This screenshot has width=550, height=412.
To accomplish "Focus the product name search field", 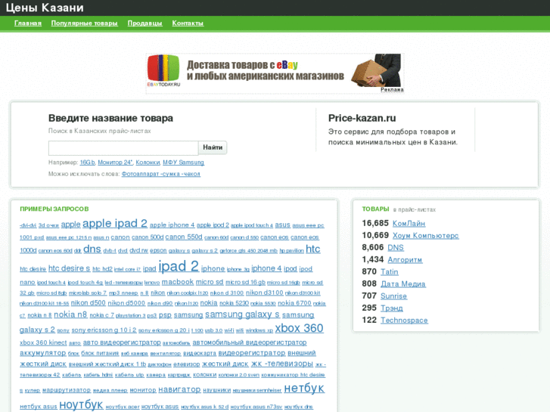I will [123, 147].
